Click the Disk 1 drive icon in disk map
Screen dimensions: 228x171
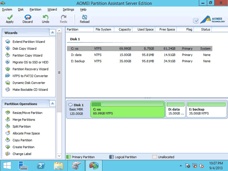tap(71, 105)
